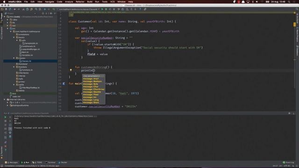
Task: Click the Find magnifier toolbar icon
Action: [36, 9]
